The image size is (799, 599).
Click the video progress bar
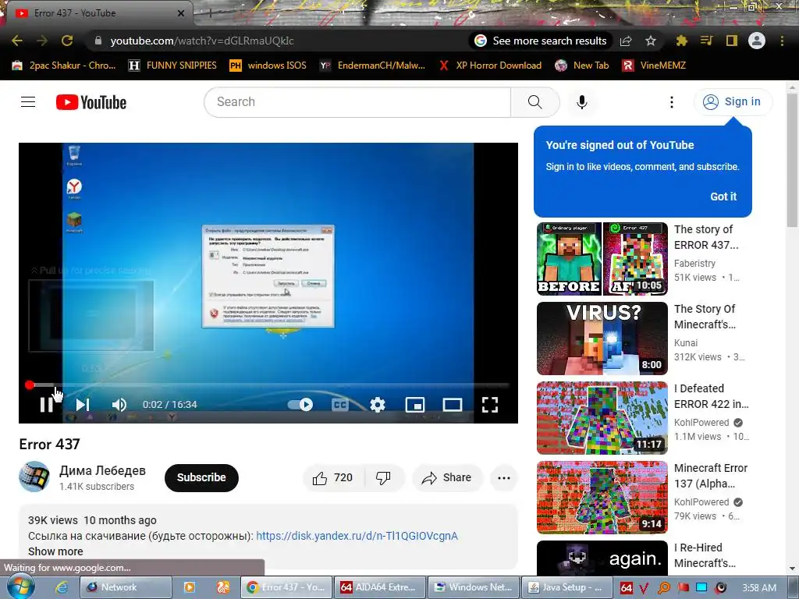[x=268, y=385]
